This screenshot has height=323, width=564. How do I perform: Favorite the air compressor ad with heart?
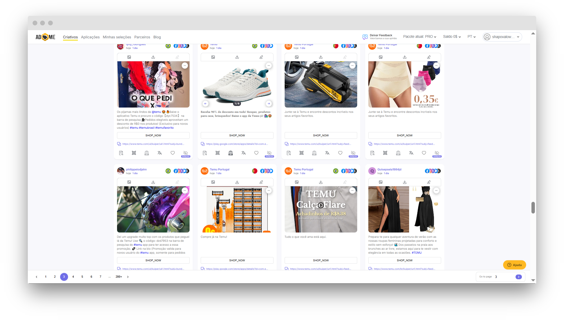point(340,153)
